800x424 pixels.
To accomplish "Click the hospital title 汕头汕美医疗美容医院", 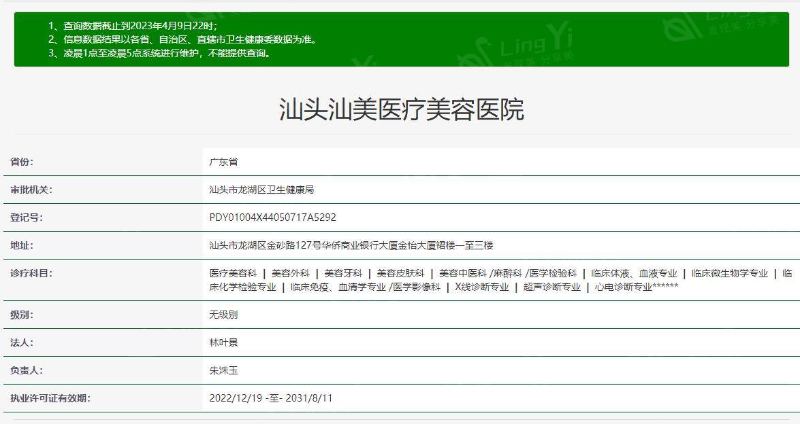I will click(x=402, y=109).
